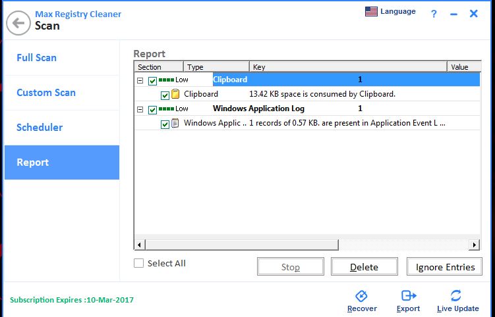This screenshot has height=317, width=495.
Task: Switch to the Custom Scan tab
Action: (x=62, y=93)
